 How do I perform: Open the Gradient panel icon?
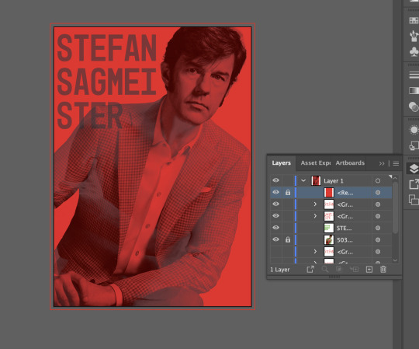click(414, 90)
